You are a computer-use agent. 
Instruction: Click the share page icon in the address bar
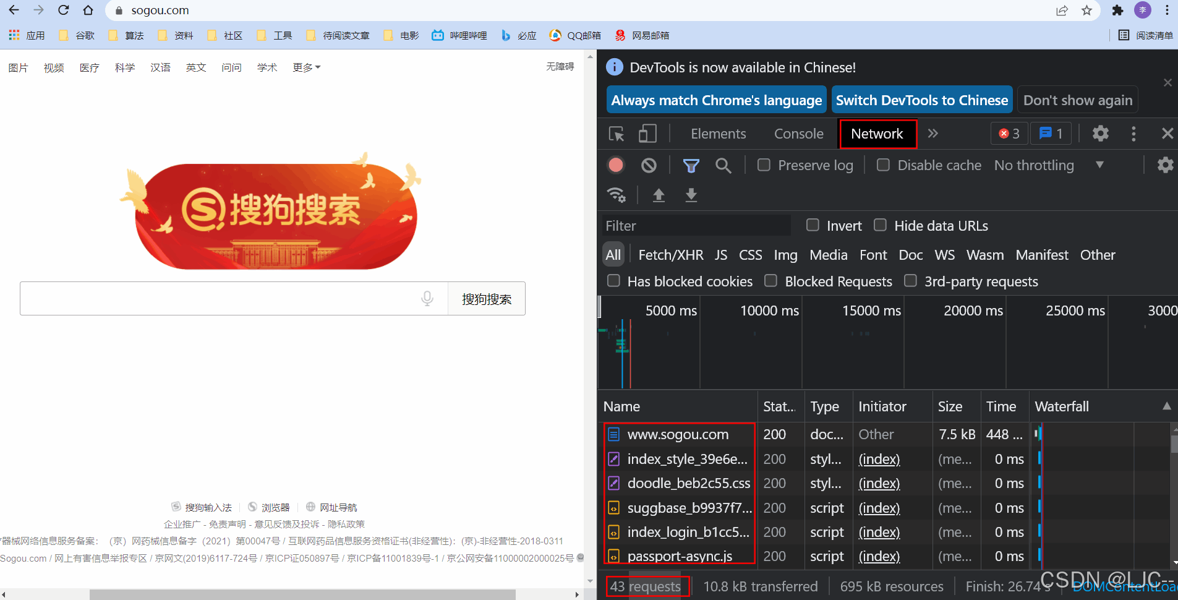pyautogui.click(x=1062, y=11)
